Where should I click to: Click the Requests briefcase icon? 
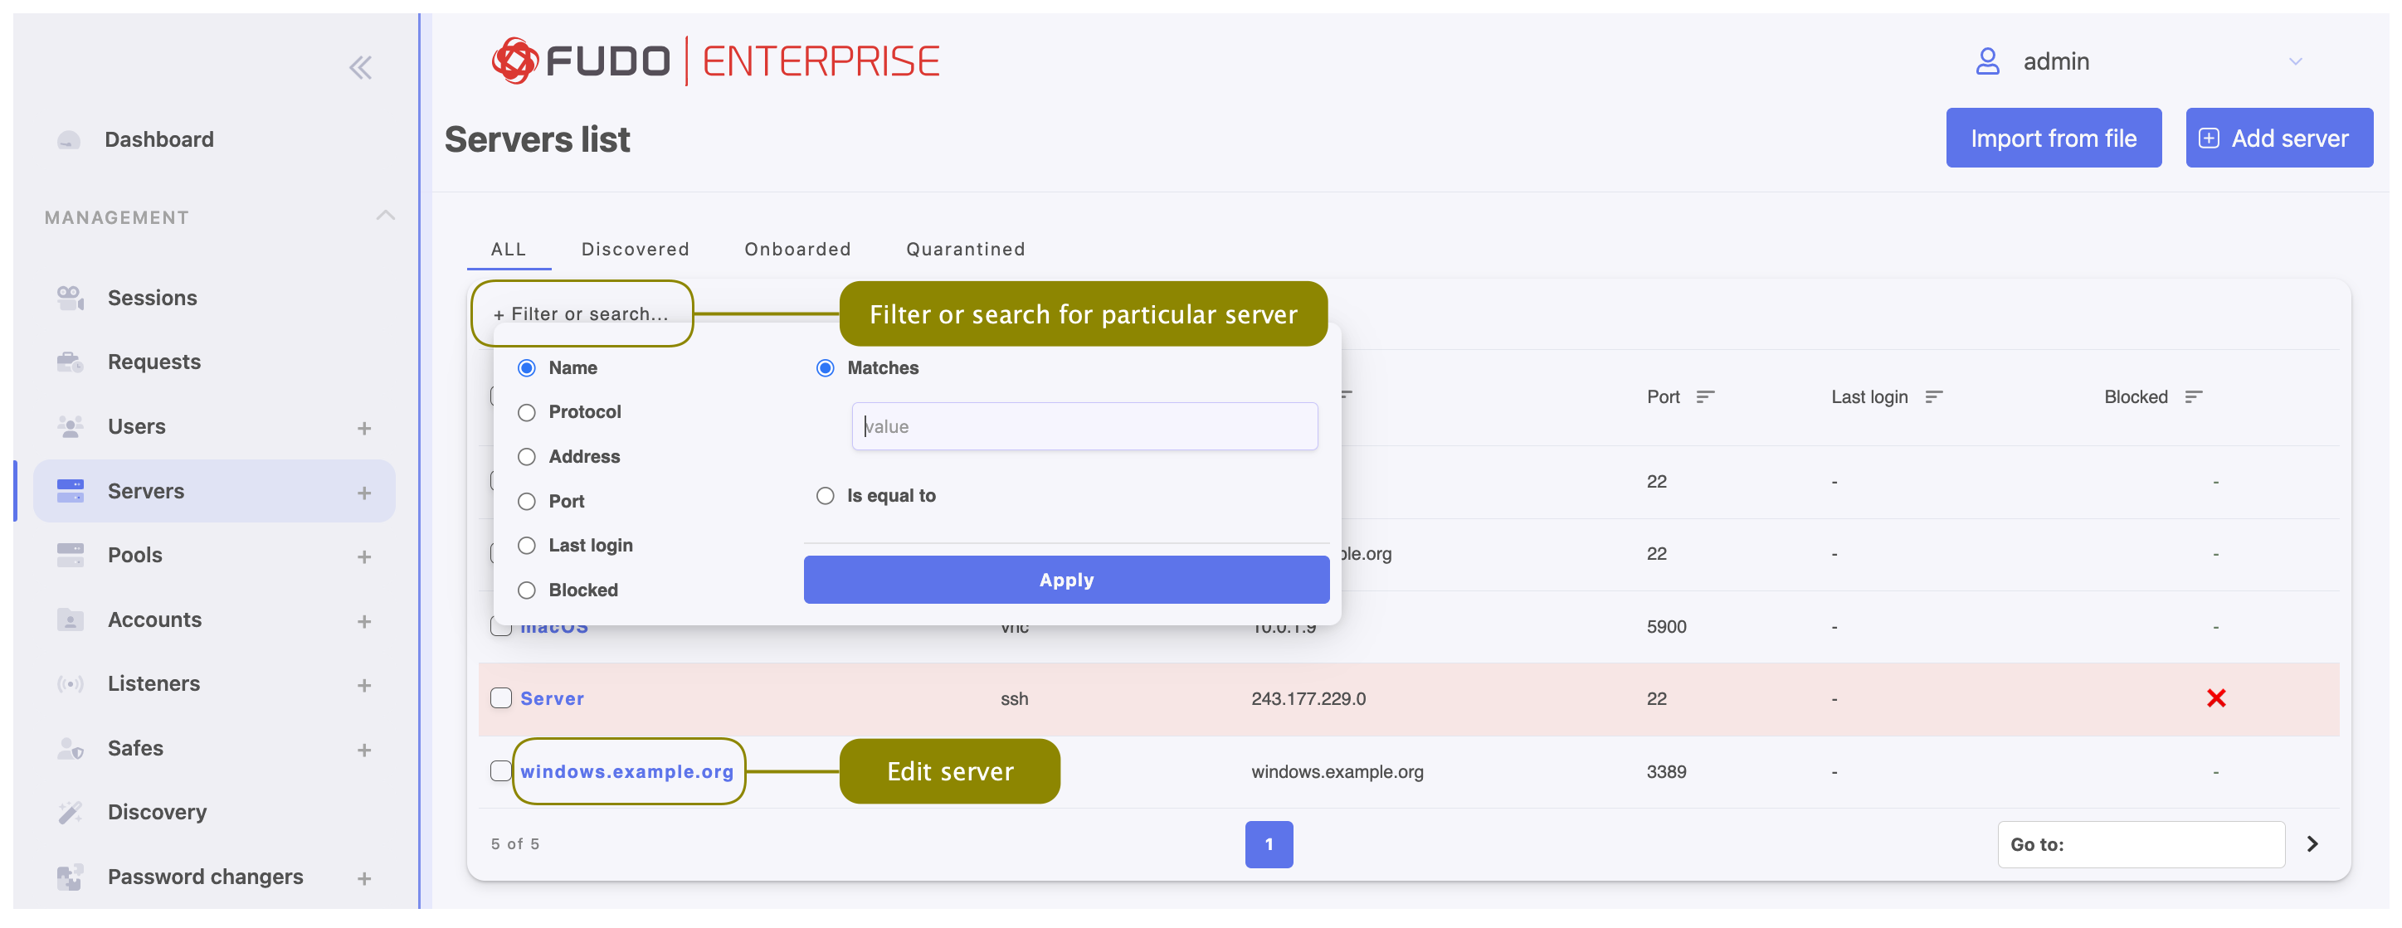pyautogui.click(x=70, y=362)
